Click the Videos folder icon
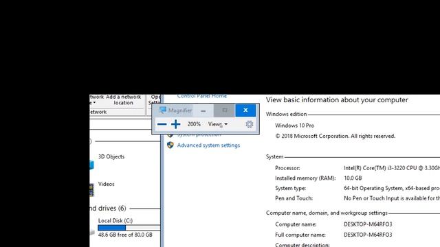Screen dimensions: 440x247 click(x=91, y=189)
